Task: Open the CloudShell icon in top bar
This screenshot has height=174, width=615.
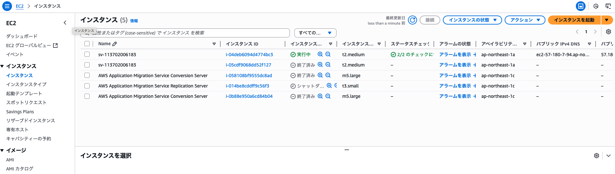Action: [x=581, y=6]
